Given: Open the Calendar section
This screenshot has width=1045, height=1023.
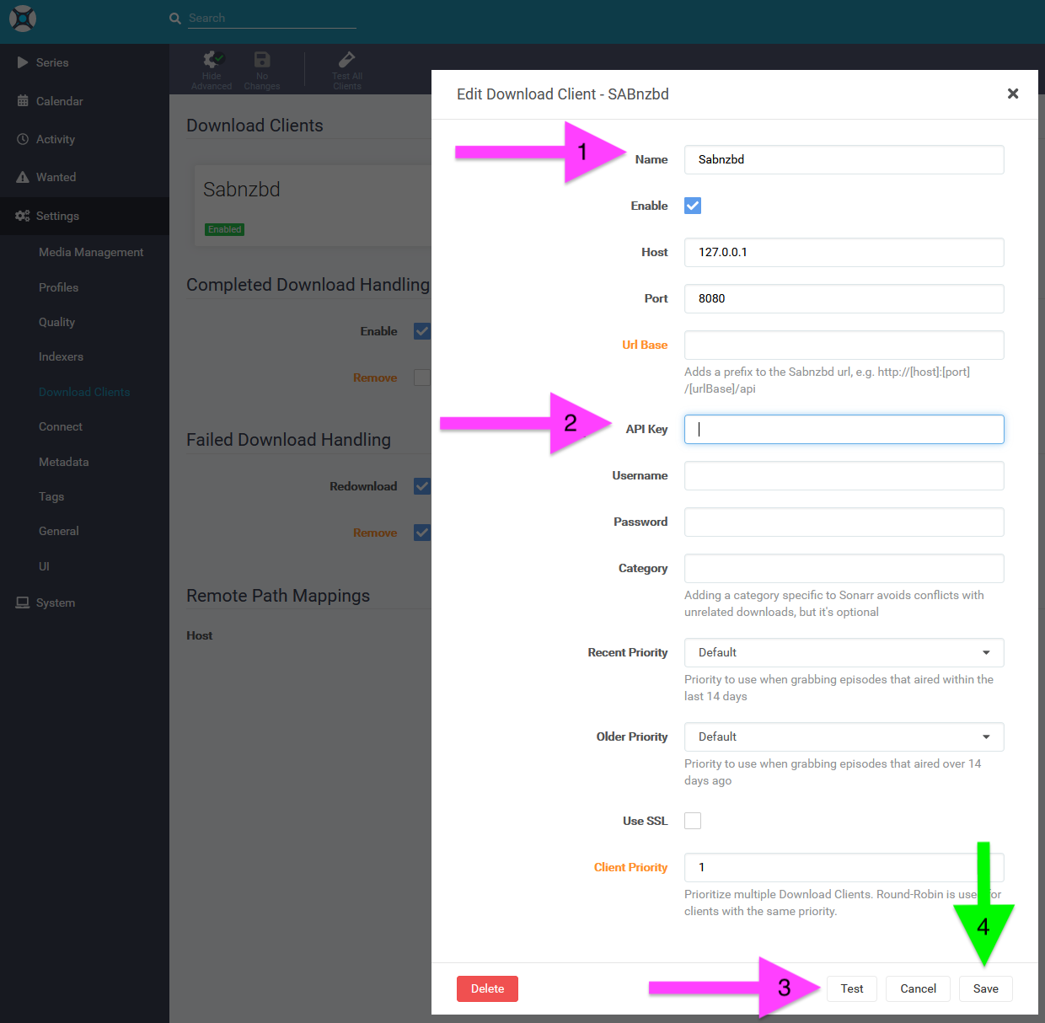Looking at the screenshot, I should [x=58, y=100].
